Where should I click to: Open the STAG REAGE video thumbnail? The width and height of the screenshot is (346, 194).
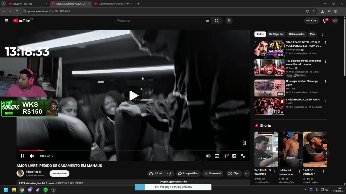(269, 49)
